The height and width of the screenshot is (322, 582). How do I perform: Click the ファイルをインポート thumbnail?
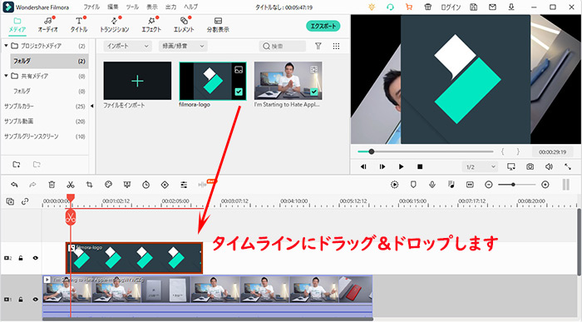point(137,81)
